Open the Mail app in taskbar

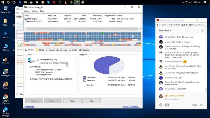pos(37,2)
